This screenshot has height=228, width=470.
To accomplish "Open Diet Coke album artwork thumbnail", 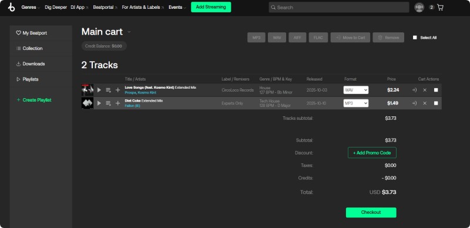I will tap(87, 103).
